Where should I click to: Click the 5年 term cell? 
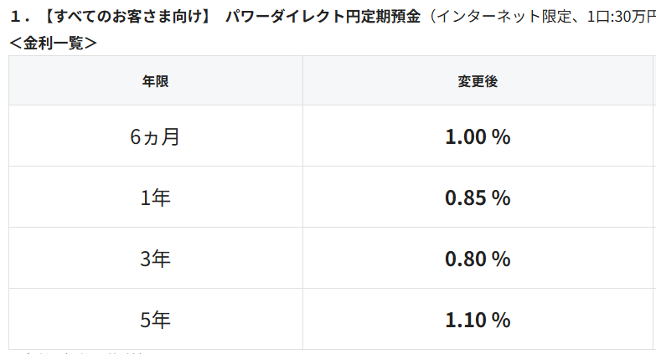pos(156,320)
